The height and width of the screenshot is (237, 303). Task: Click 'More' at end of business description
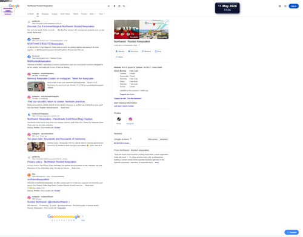pos(157,162)
